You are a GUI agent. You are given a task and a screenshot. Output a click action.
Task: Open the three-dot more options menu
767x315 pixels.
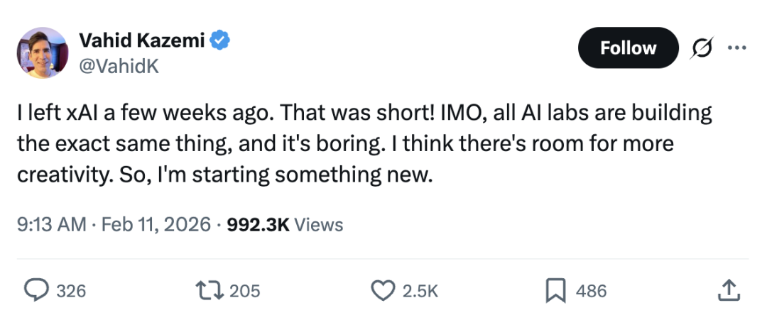tap(735, 48)
